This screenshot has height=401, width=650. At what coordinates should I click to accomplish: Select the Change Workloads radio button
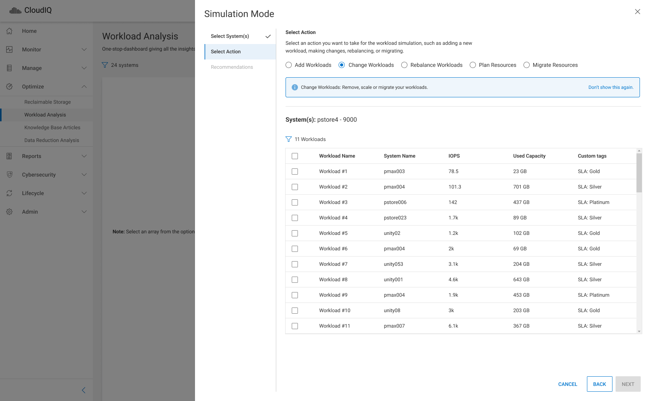point(342,65)
